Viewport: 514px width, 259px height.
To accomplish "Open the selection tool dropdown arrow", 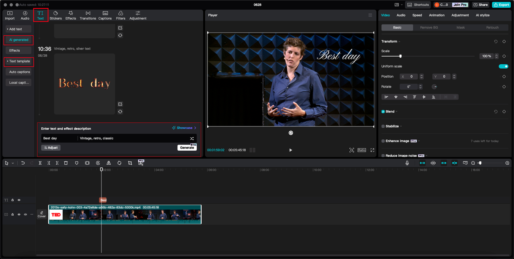I will [13, 163].
